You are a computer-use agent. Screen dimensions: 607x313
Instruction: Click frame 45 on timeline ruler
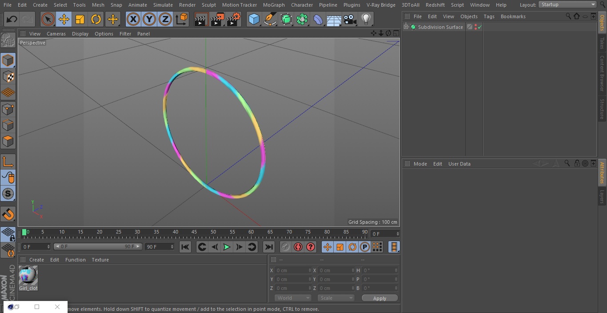[x=194, y=232]
